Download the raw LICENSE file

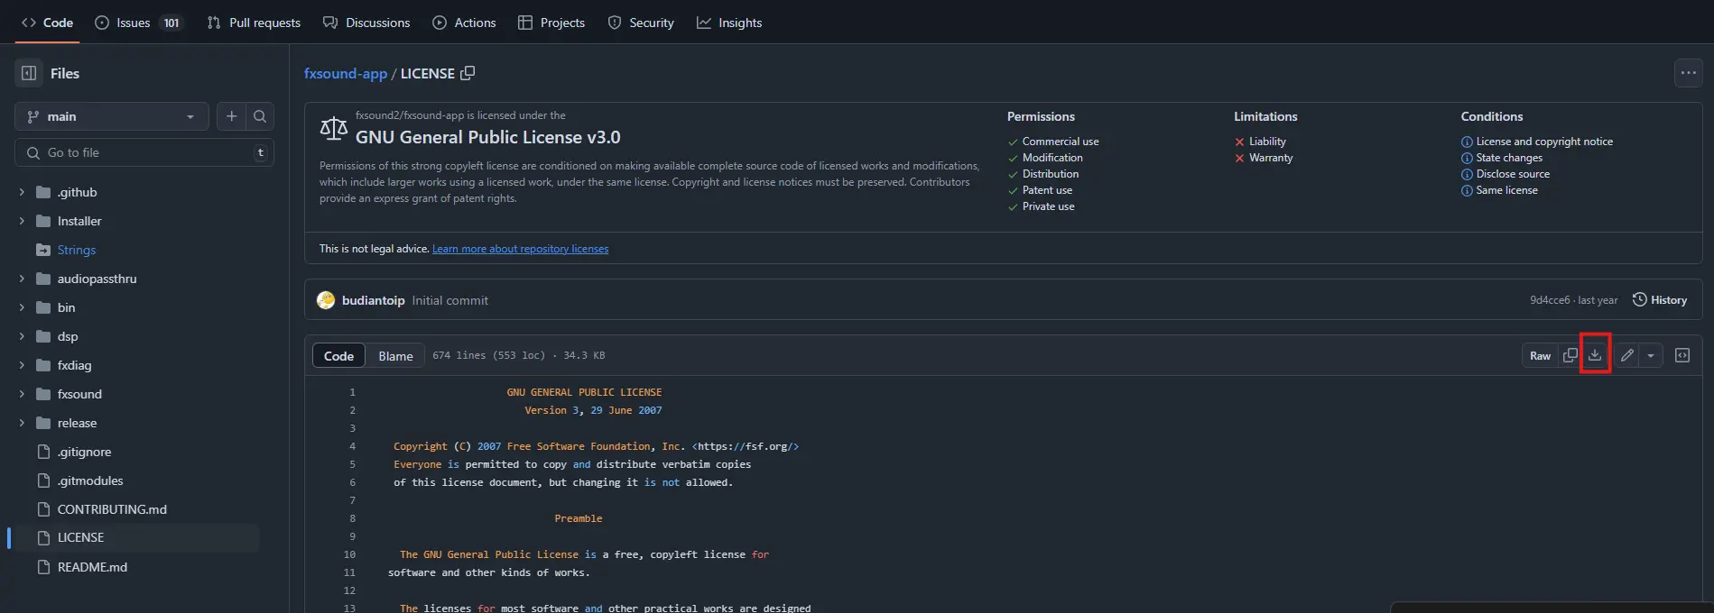click(1595, 355)
